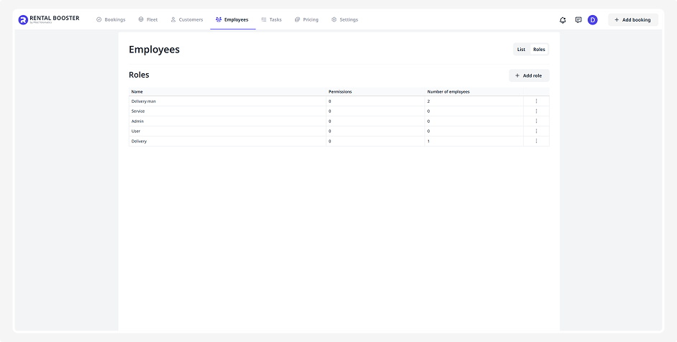This screenshot has height=342, width=677.
Task: Select the Roles view toggle
Action: pyautogui.click(x=539, y=50)
